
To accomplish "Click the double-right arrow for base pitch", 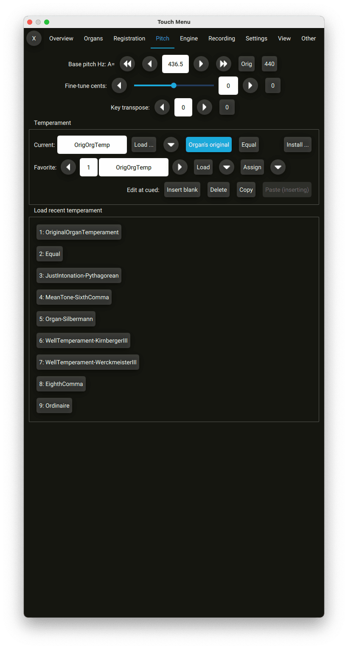I will click(223, 64).
